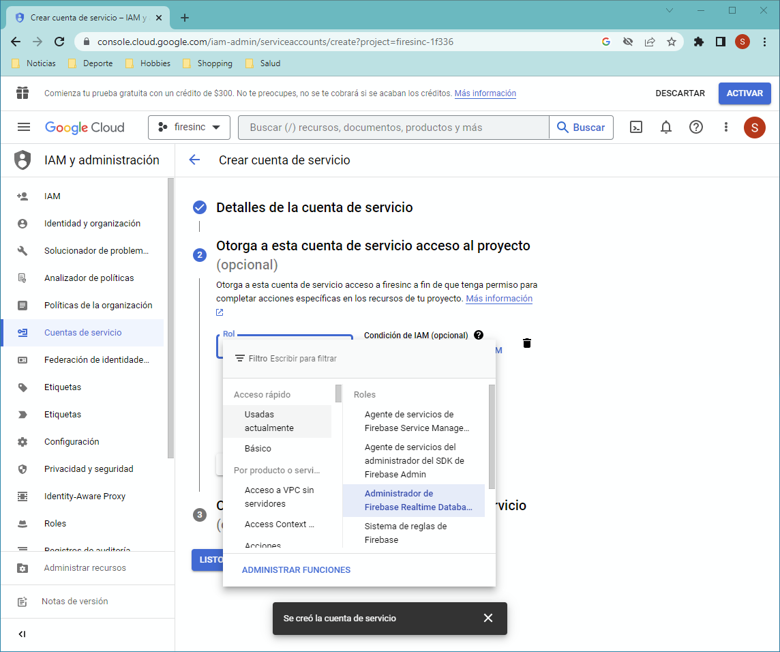Click IAM condition help icon
Screen dimensions: 780x652
click(x=479, y=336)
